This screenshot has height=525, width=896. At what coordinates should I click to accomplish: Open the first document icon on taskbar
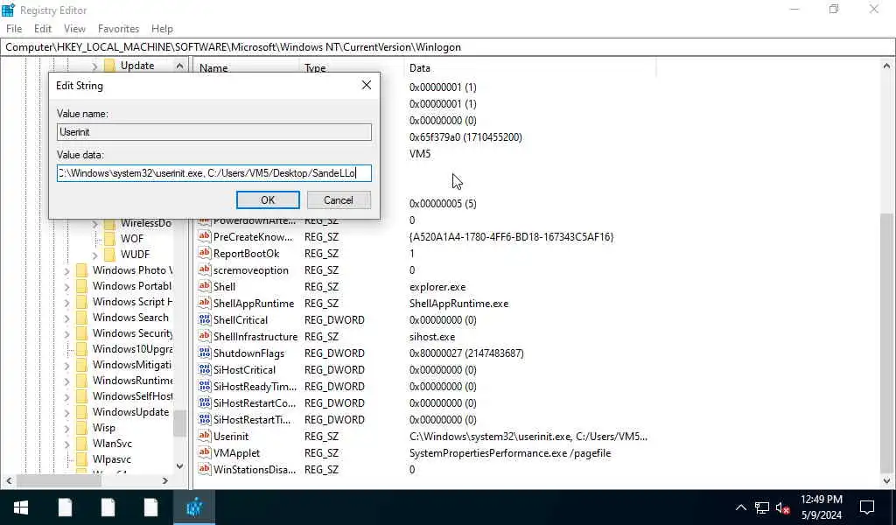pos(65,507)
